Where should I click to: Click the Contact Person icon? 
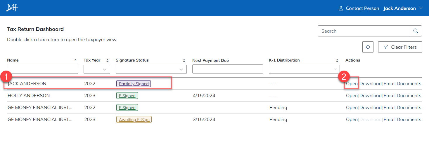pyautogui.click(x=341, y=8)
